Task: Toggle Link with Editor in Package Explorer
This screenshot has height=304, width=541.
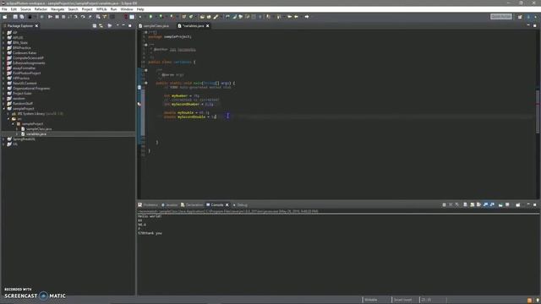Action: 101,26
